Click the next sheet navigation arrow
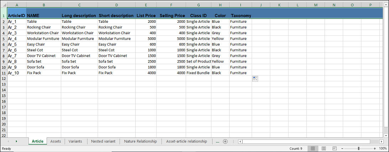Screen dimensions: 389x152 click(x=16, y=141)
